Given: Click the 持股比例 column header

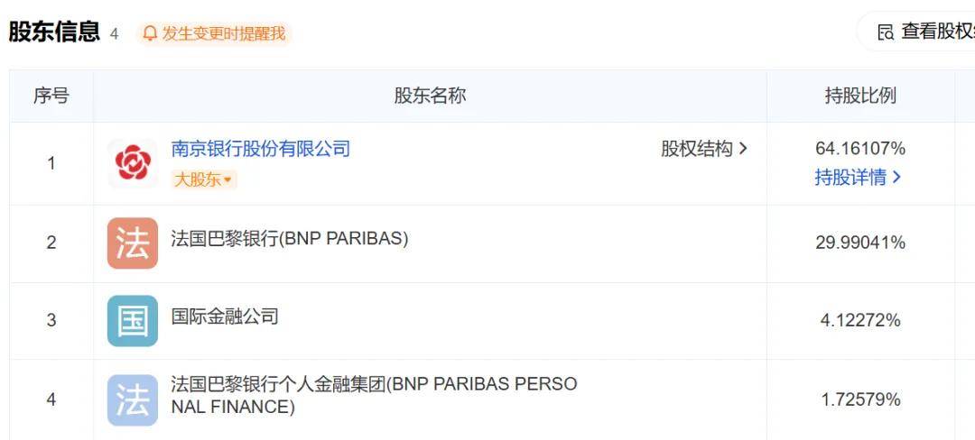Looking at the screenshot, I should [x=860, y=96].
